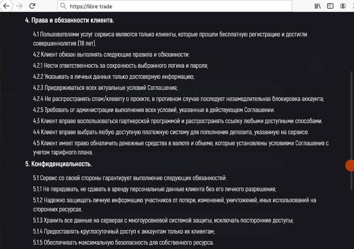Click clause 4.4 about choosing a payment system
Viewport: 354px width, 249px height.
[171, 132]
